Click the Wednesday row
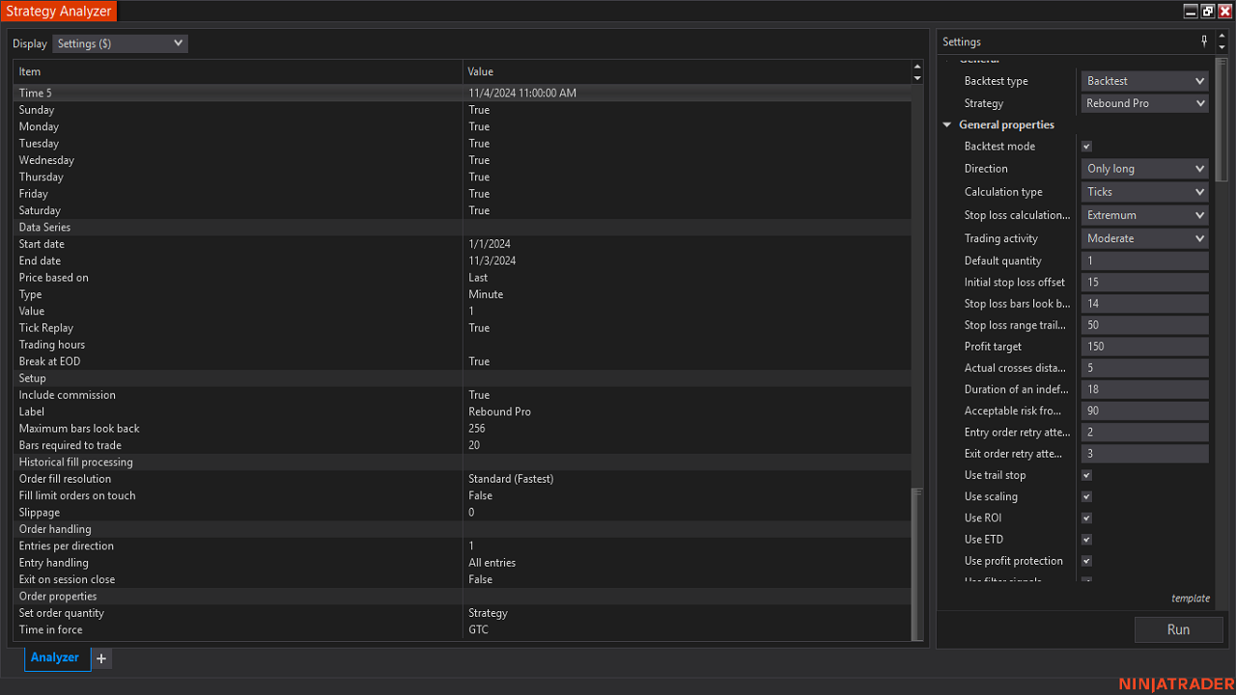The width and height of the screenshot is (1236, 695). (x=463, y=160)
